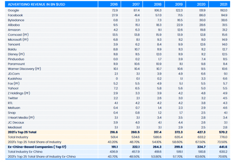The image size is (233, 162).
Task: Click Tencent's 2020 value 12.6
Action: 203,44
